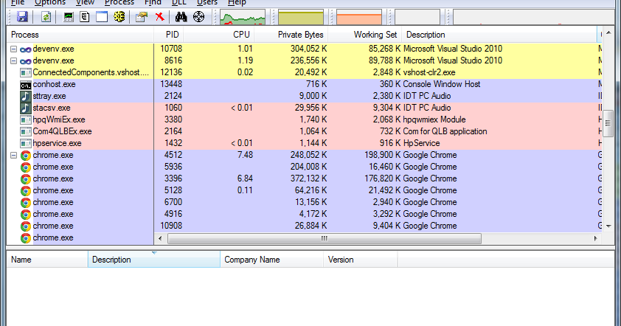Click PID '6700' in the chrome row
Screen dimensions: 621x326
coord(173,202)
